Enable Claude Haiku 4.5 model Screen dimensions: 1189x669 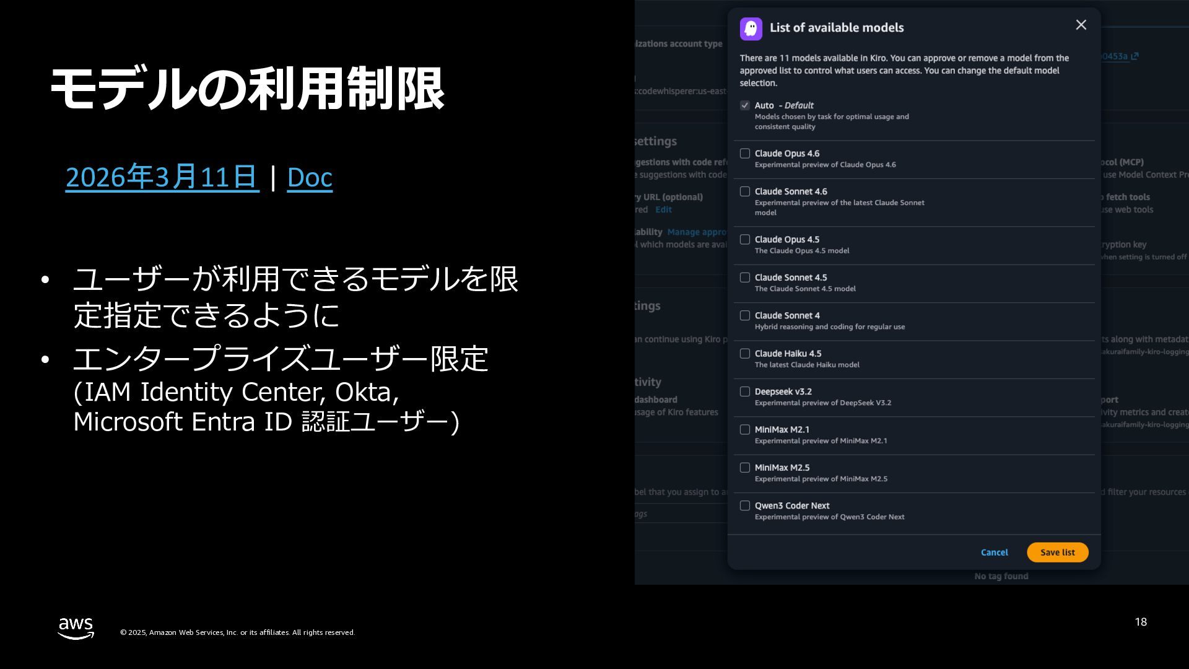click(x=745, y=354)
